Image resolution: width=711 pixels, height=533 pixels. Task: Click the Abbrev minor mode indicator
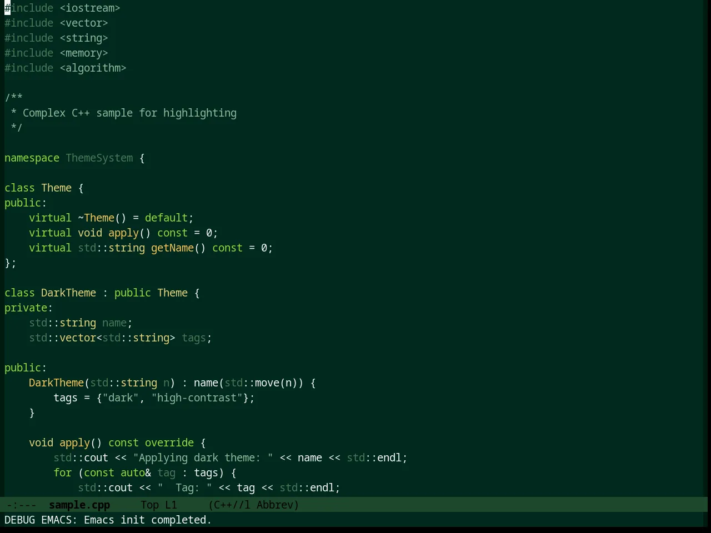point(275,505)
